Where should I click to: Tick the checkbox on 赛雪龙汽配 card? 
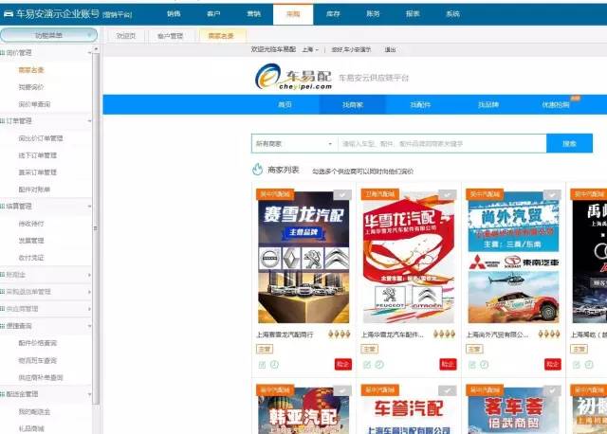tap(342, 194)
